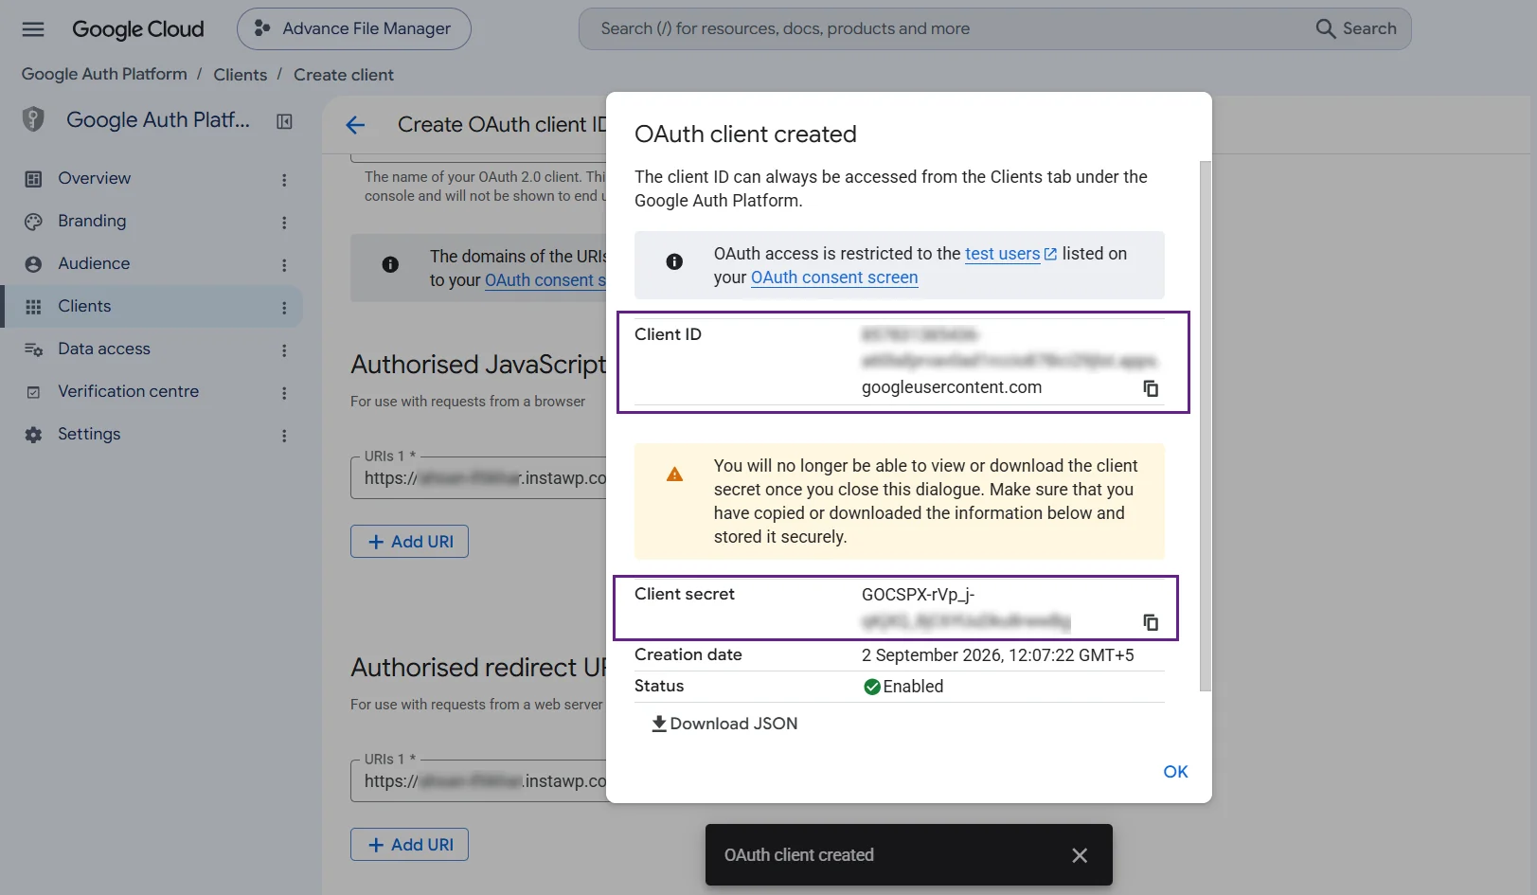Collapse the Google Auth Platform side panel
Viewport: 1537px width, 895px height.
[x=284, y=121]
